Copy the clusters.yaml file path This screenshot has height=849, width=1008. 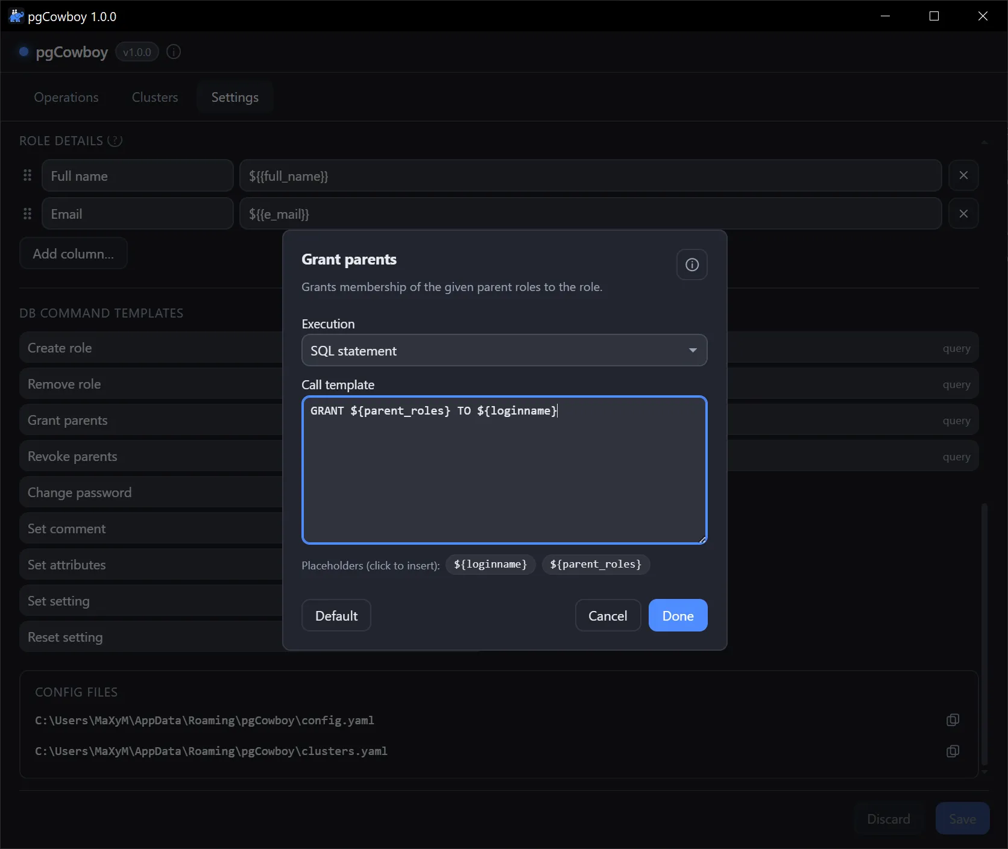(953, 751)
